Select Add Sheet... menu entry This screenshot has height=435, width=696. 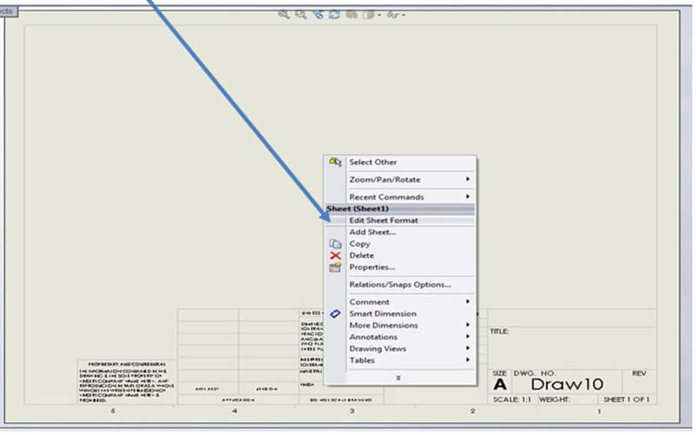[x=372, y=232]
